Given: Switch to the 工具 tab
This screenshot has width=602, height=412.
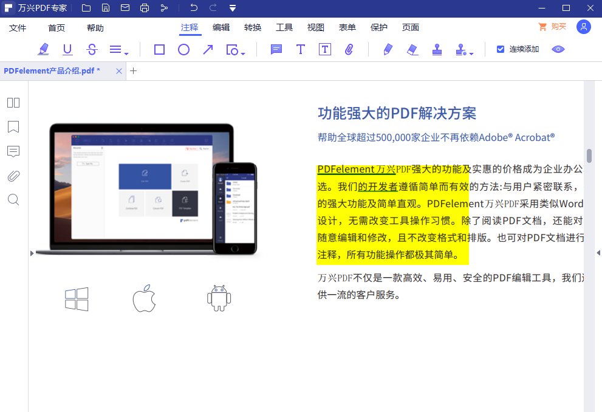Looking at the screenshot, I should pos(284,27).
